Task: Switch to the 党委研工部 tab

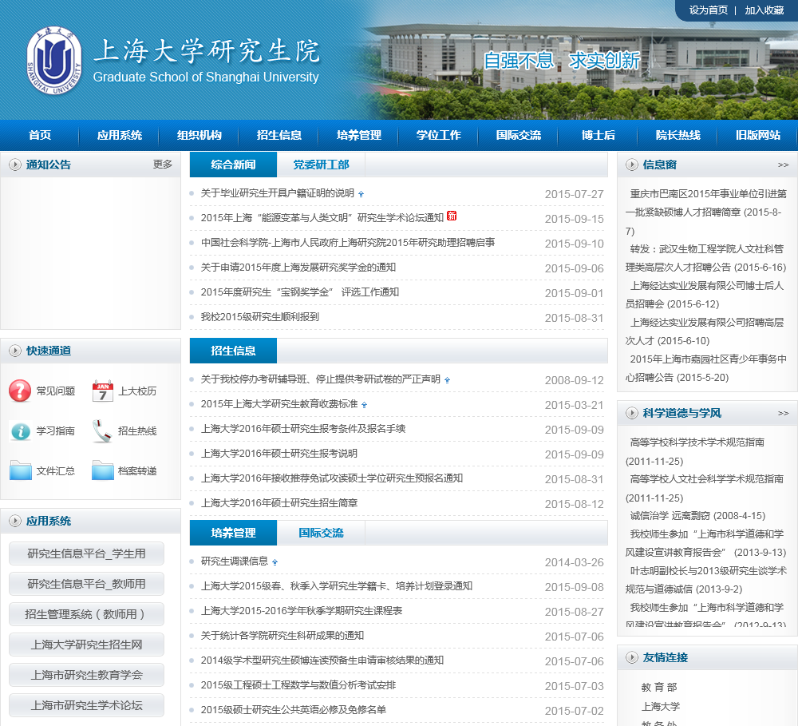Action: pos(321,165)
